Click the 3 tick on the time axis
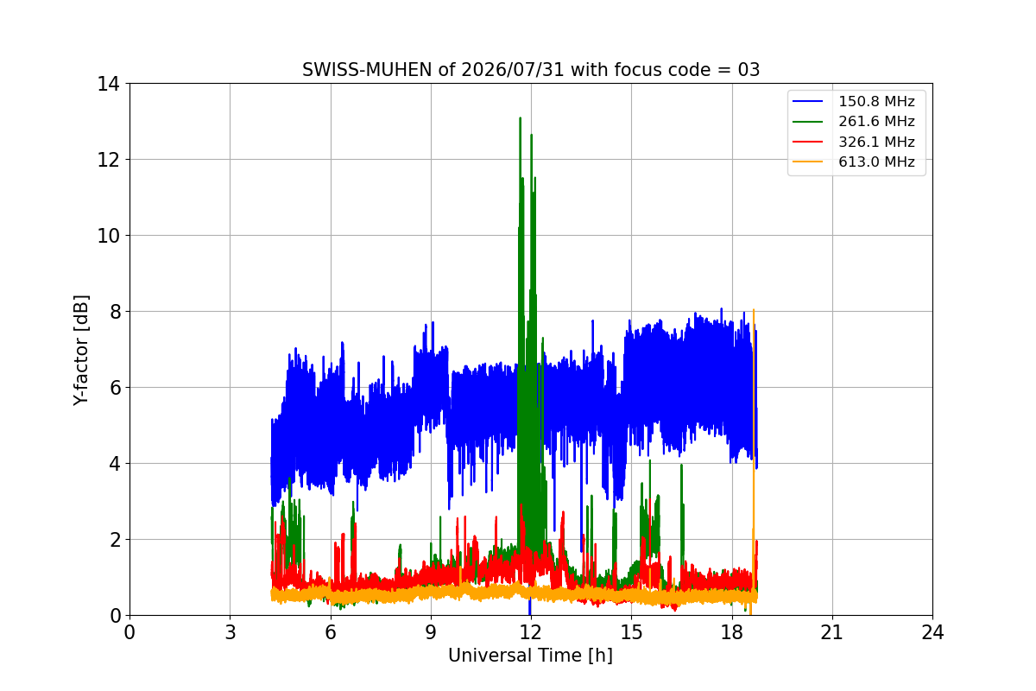This screenshot has width=1036, height=691. tap(230, 632)
